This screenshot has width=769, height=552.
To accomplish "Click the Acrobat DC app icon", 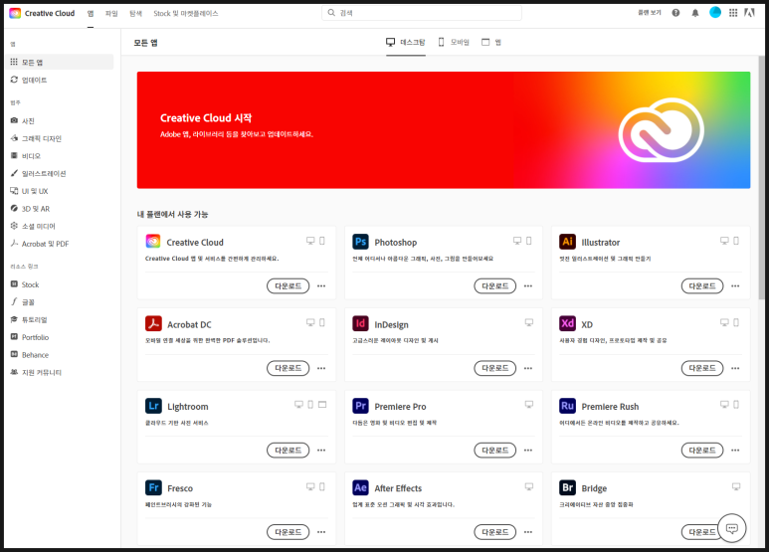I will point(153,323).
